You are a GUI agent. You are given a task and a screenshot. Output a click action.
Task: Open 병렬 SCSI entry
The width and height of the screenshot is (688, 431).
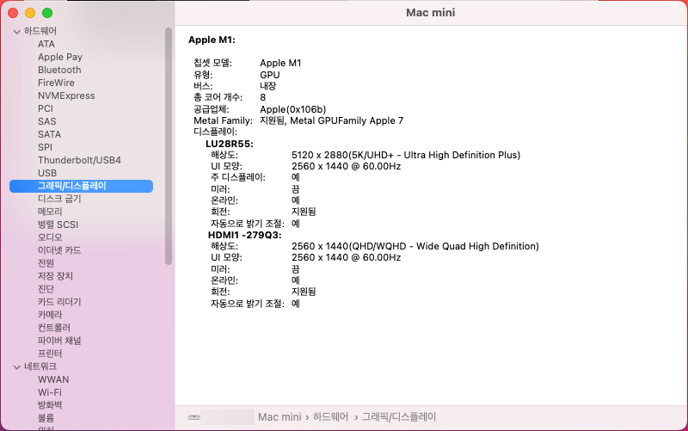click(x=58, y=225)
